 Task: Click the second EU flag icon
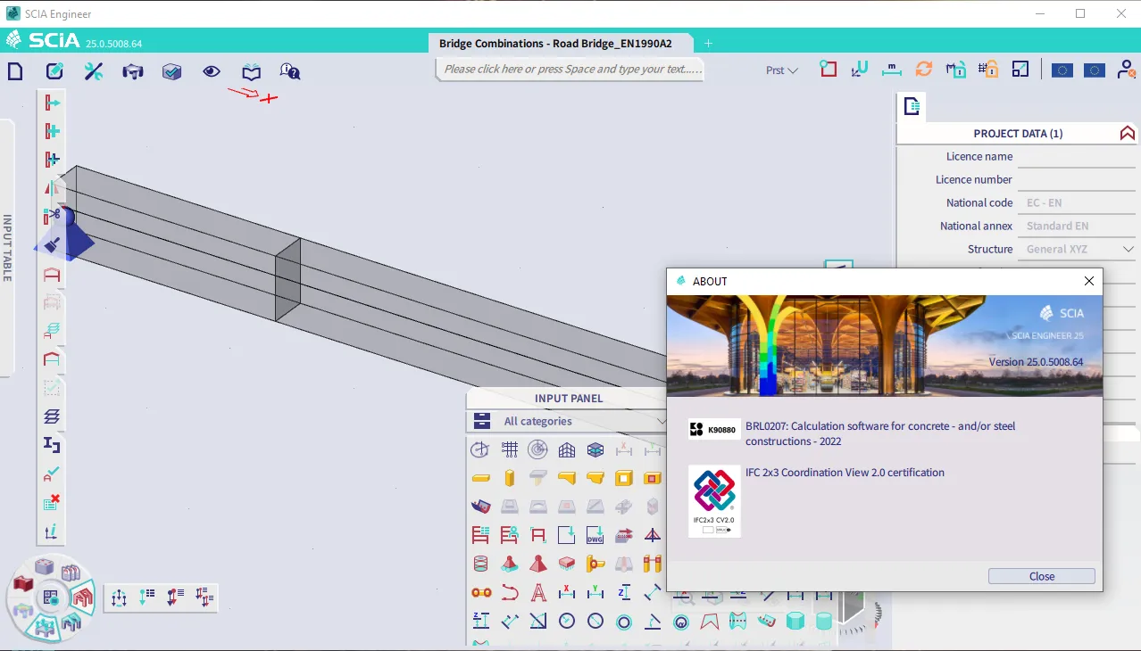pyautogui.click(x=1095, y=70)
